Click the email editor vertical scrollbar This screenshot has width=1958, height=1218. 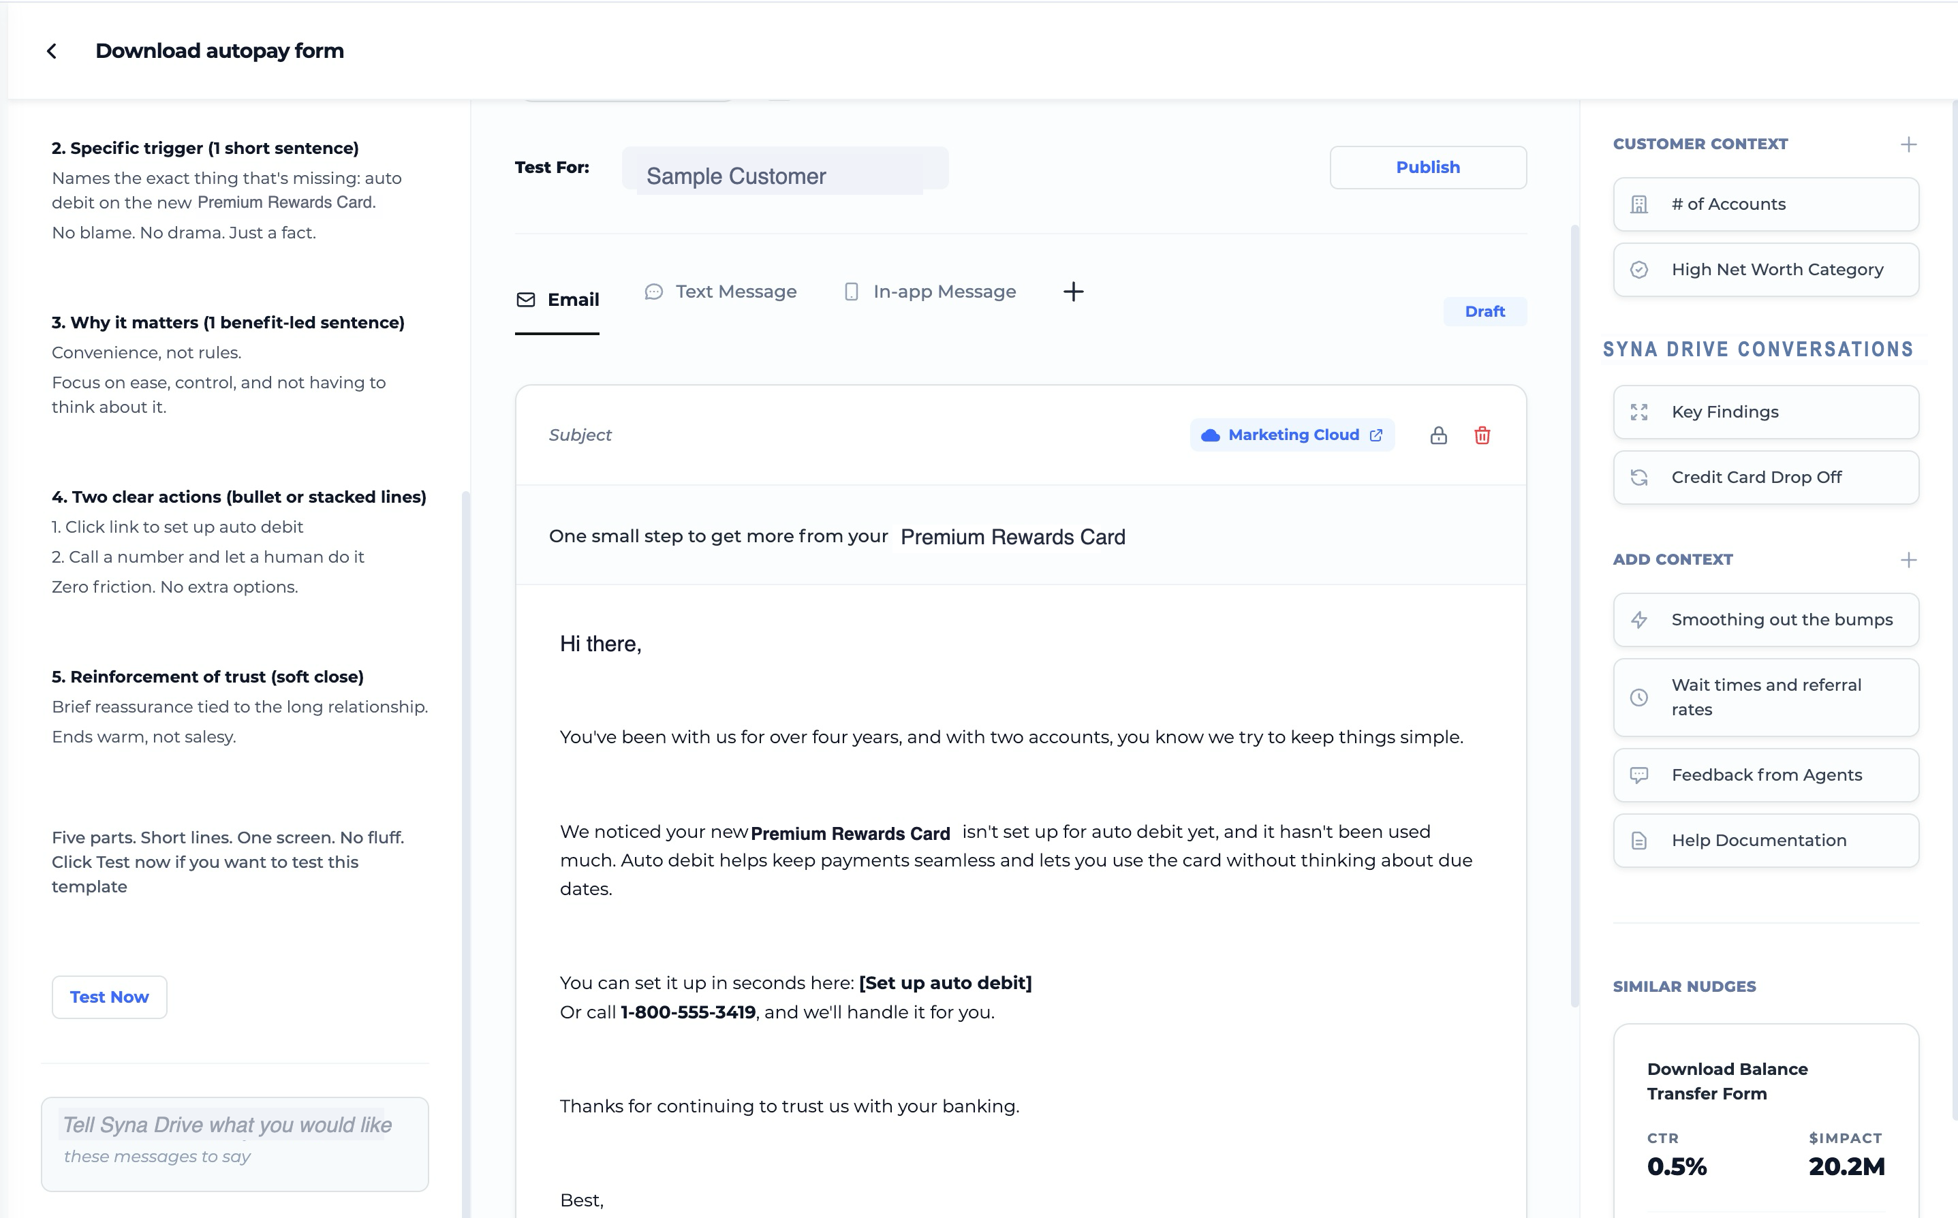click(x=1574, y=616)
